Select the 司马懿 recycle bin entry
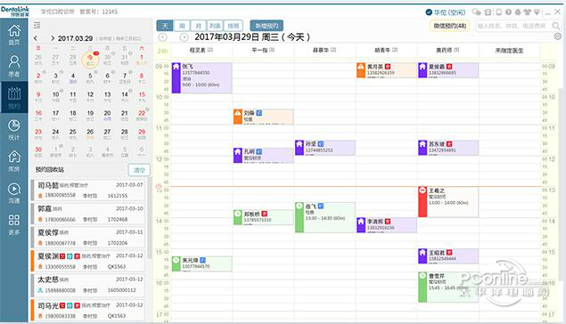 coord(88,190)
